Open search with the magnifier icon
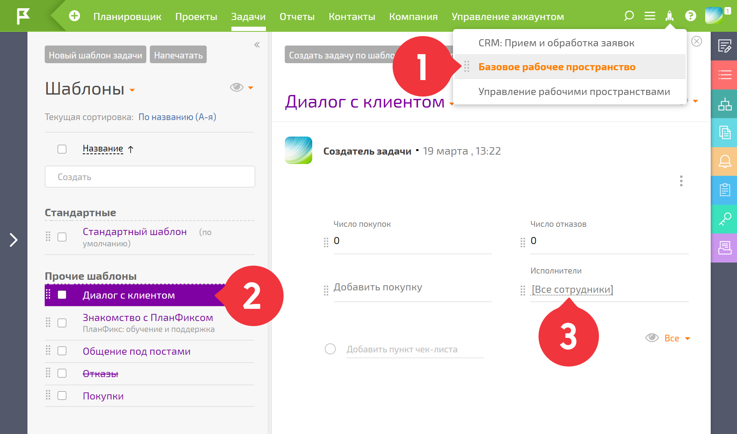The width and height of the screenshot is (737, 434). (x=629, y=16)
